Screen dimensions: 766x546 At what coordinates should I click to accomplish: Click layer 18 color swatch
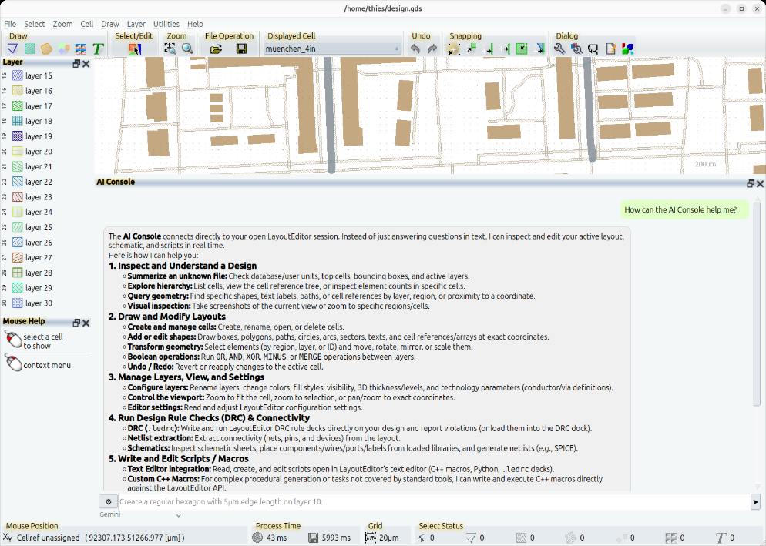pos(18,121)
